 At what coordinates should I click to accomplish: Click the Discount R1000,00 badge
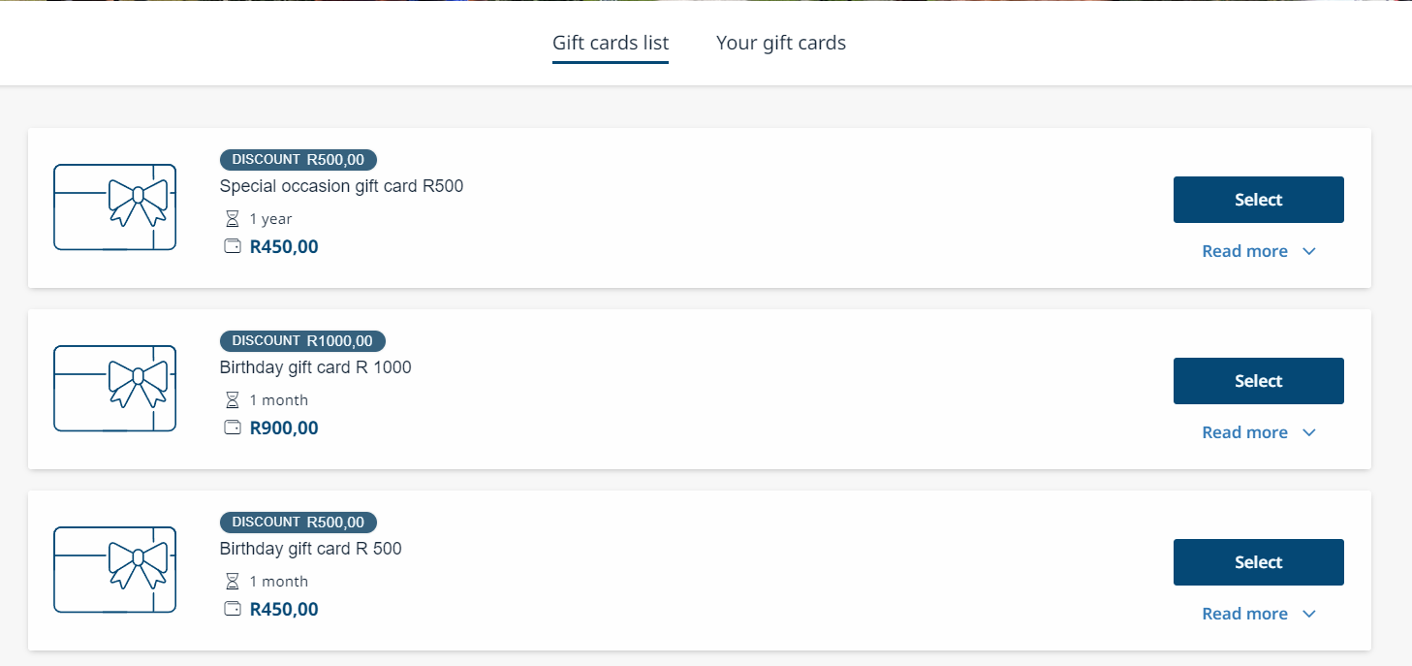302,340
